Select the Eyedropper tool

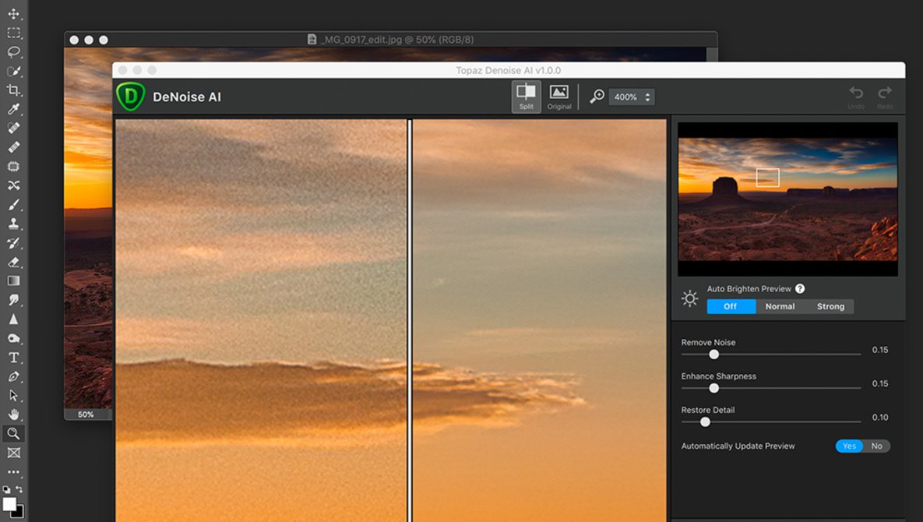pyautogui.click(x=13, y=109)
